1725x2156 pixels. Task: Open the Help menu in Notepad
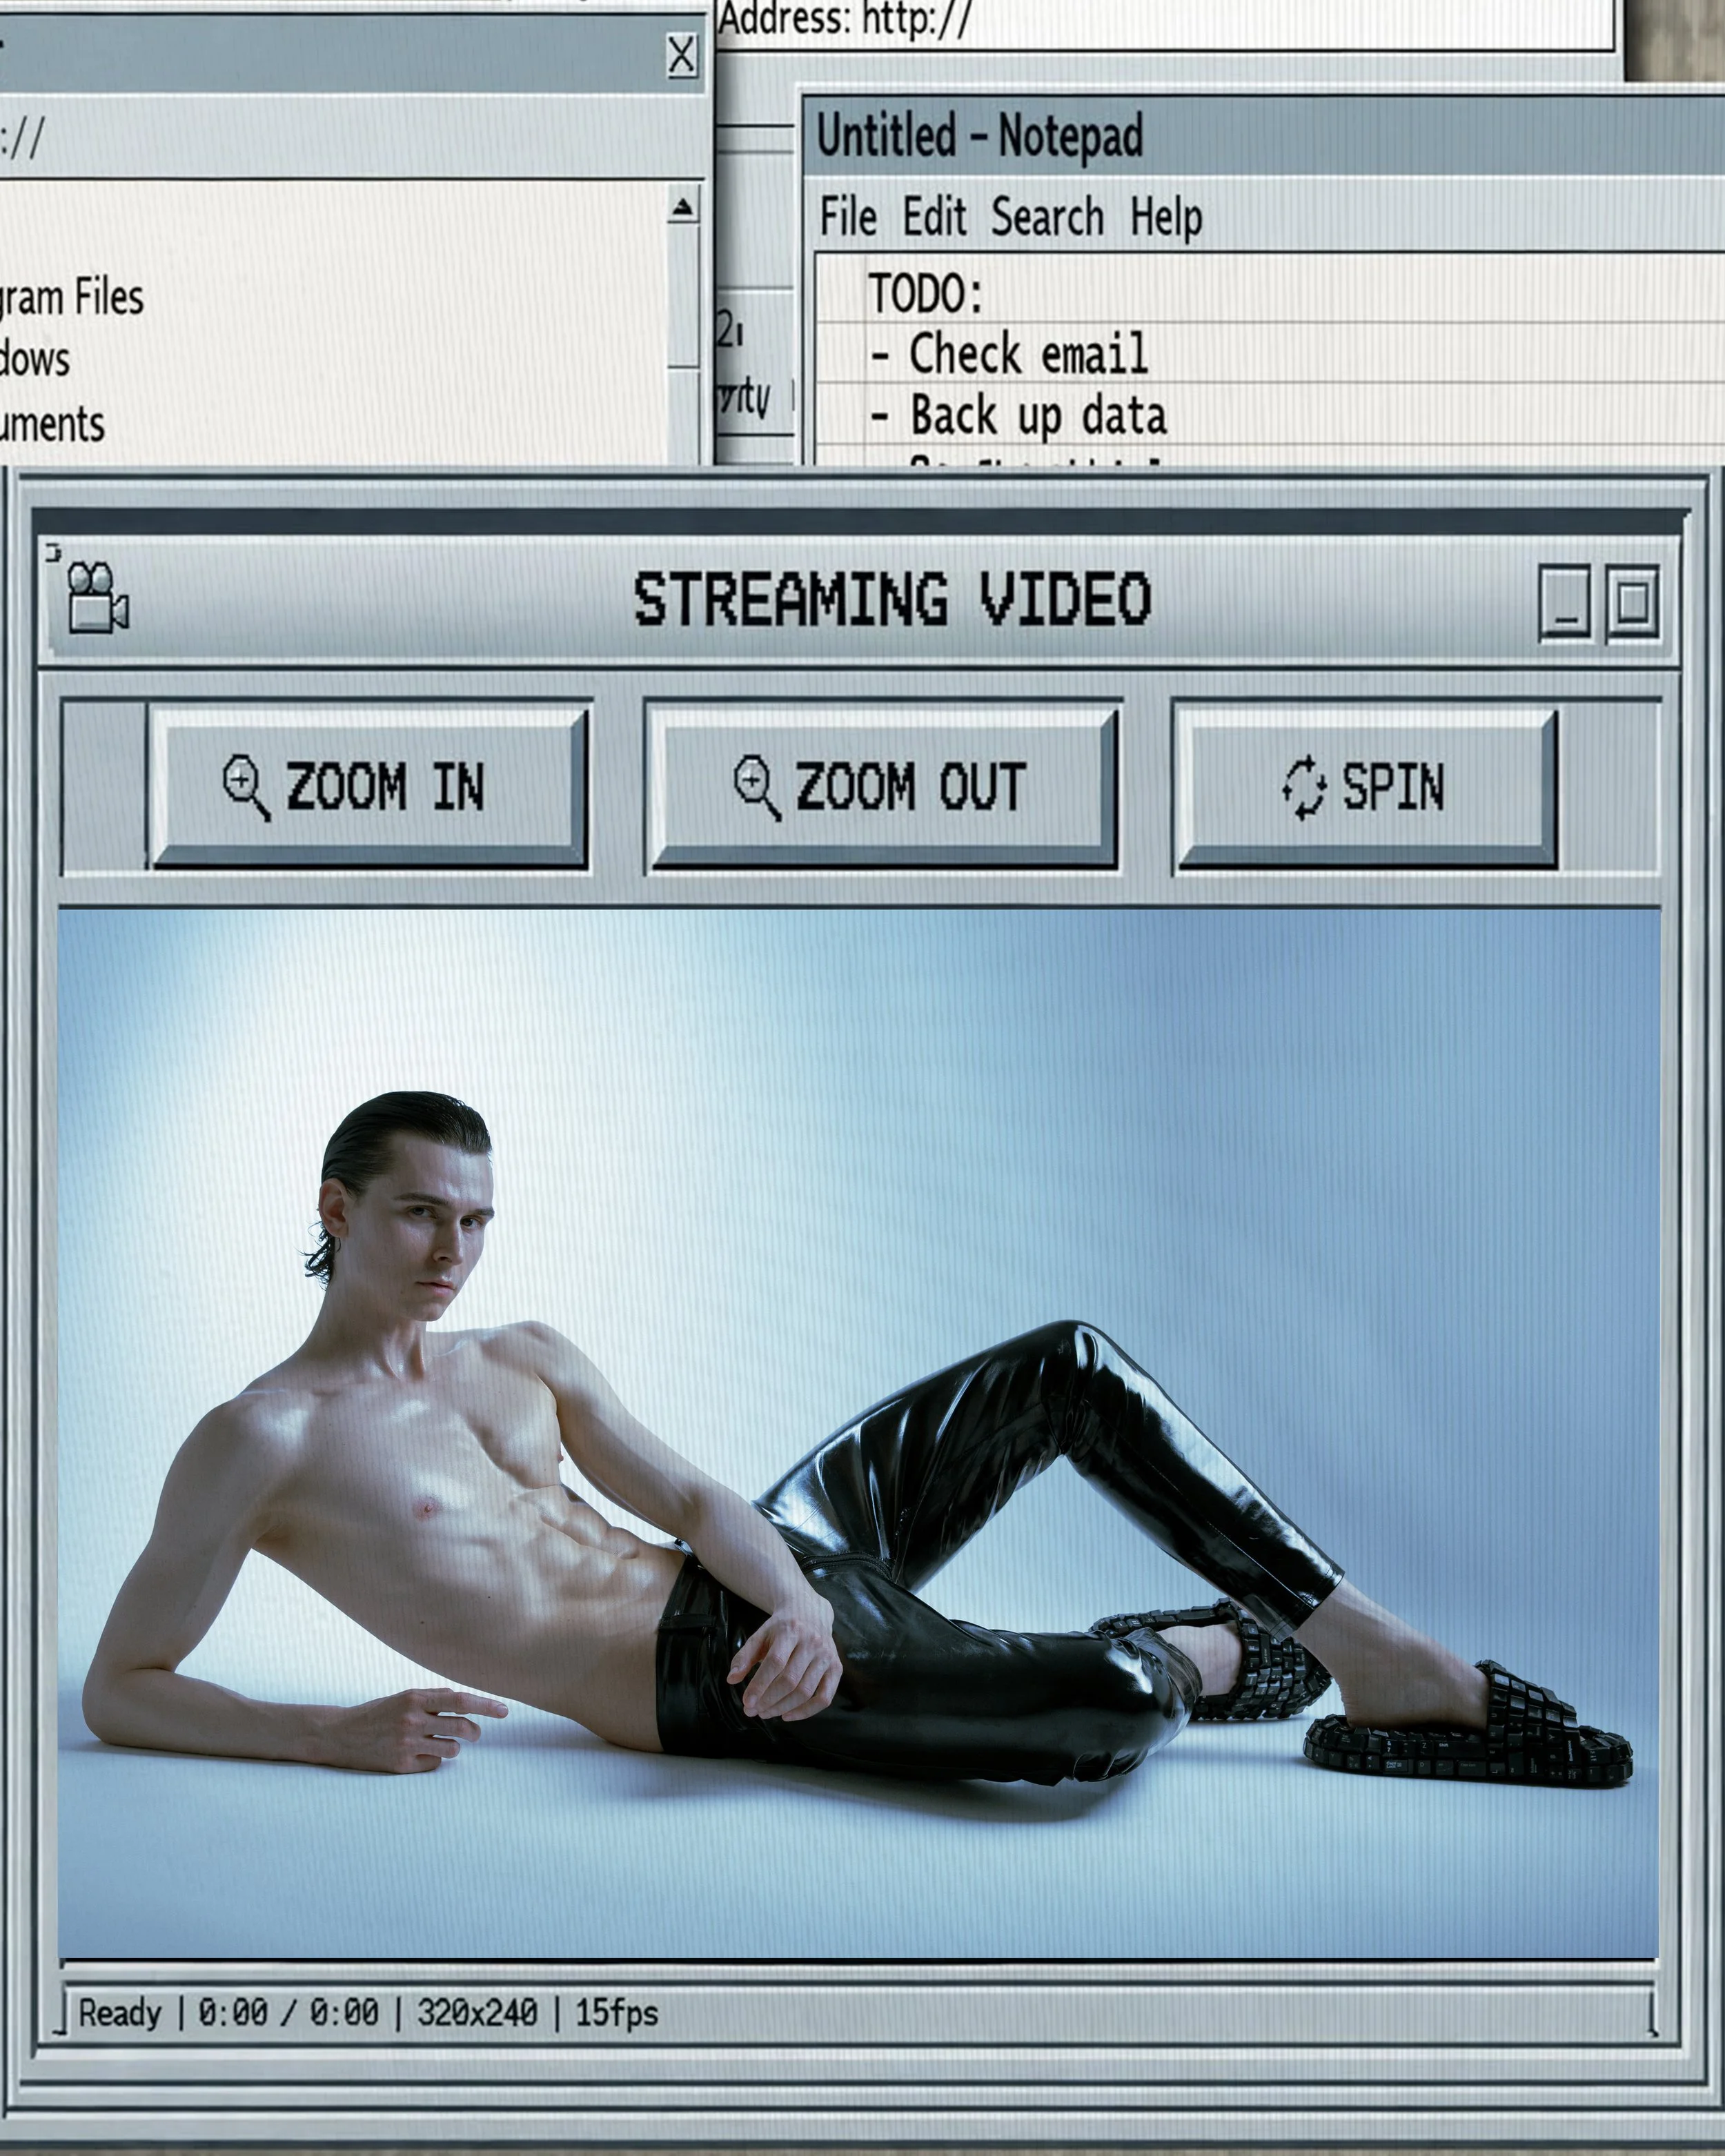click(x=1166, y=218)
